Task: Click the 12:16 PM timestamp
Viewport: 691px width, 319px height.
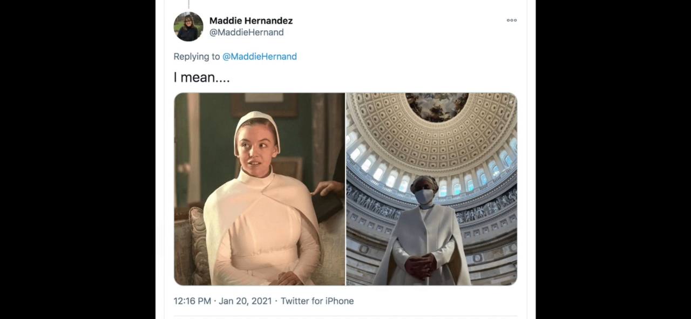Action: pos(192,301)
